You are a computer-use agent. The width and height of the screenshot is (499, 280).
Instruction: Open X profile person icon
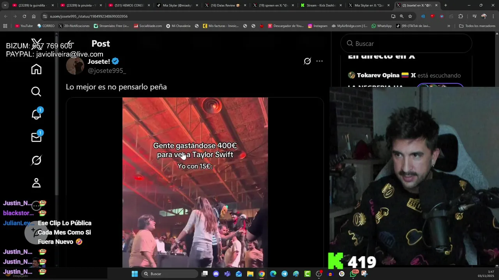click(x=36, y=183)
